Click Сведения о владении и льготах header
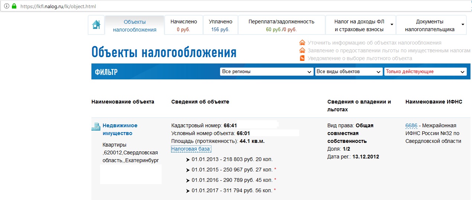This screenshot has height=200, width=472. click(x=359, y=106)
